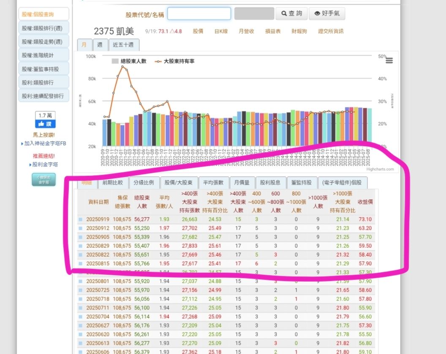This screenshot has width=446, height=354.
Task: Click the 好手氣 eye icon button
Action: point(326,13)
